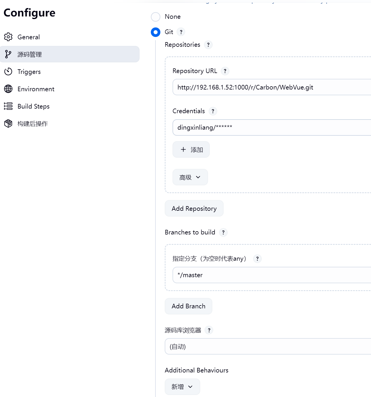This screenshot has width=371, height=397.
Task: Open help for Repository URL
Action: point(225,71)
